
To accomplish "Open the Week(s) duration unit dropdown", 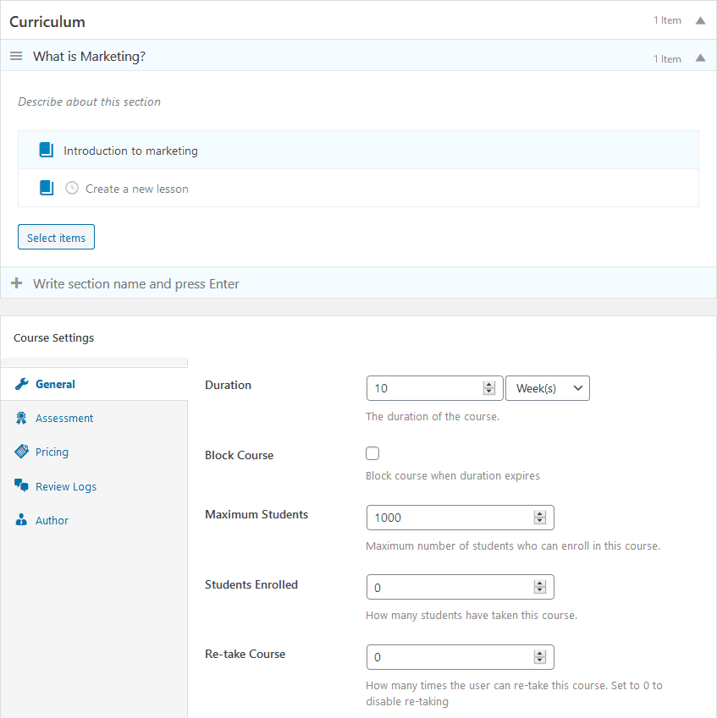I will tap(547, 388).
